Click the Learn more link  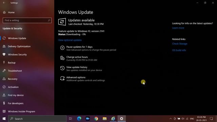coord(178,28)
